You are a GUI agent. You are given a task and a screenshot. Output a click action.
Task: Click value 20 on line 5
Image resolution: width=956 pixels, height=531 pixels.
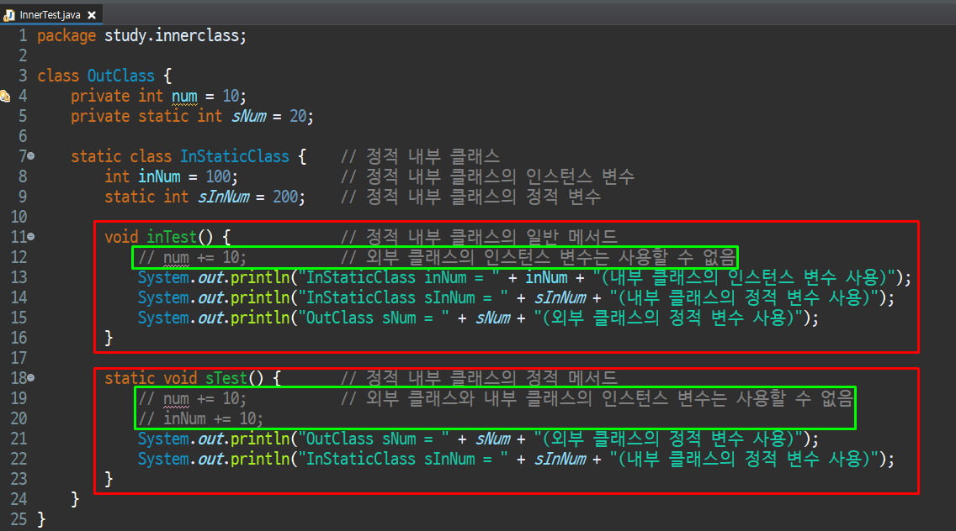point(298,116)
